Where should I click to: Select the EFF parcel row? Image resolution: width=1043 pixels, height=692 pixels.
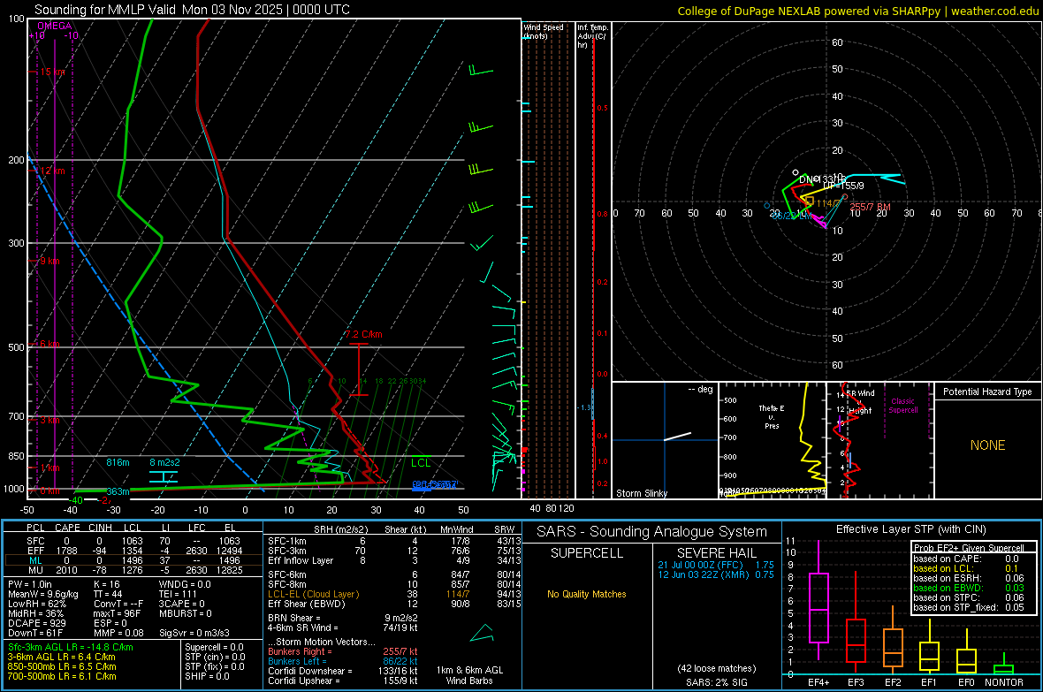point(133,551)
